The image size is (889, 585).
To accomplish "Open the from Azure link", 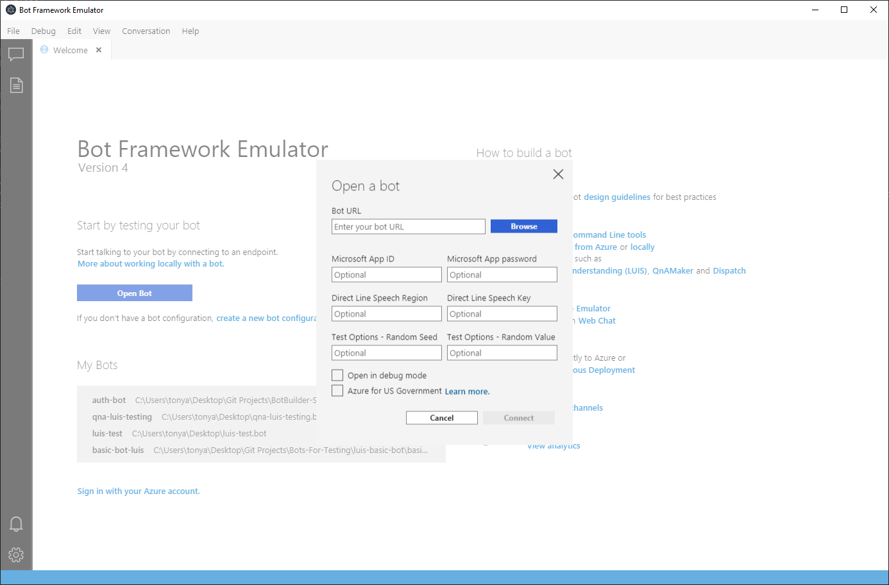I will click(596, 247).
